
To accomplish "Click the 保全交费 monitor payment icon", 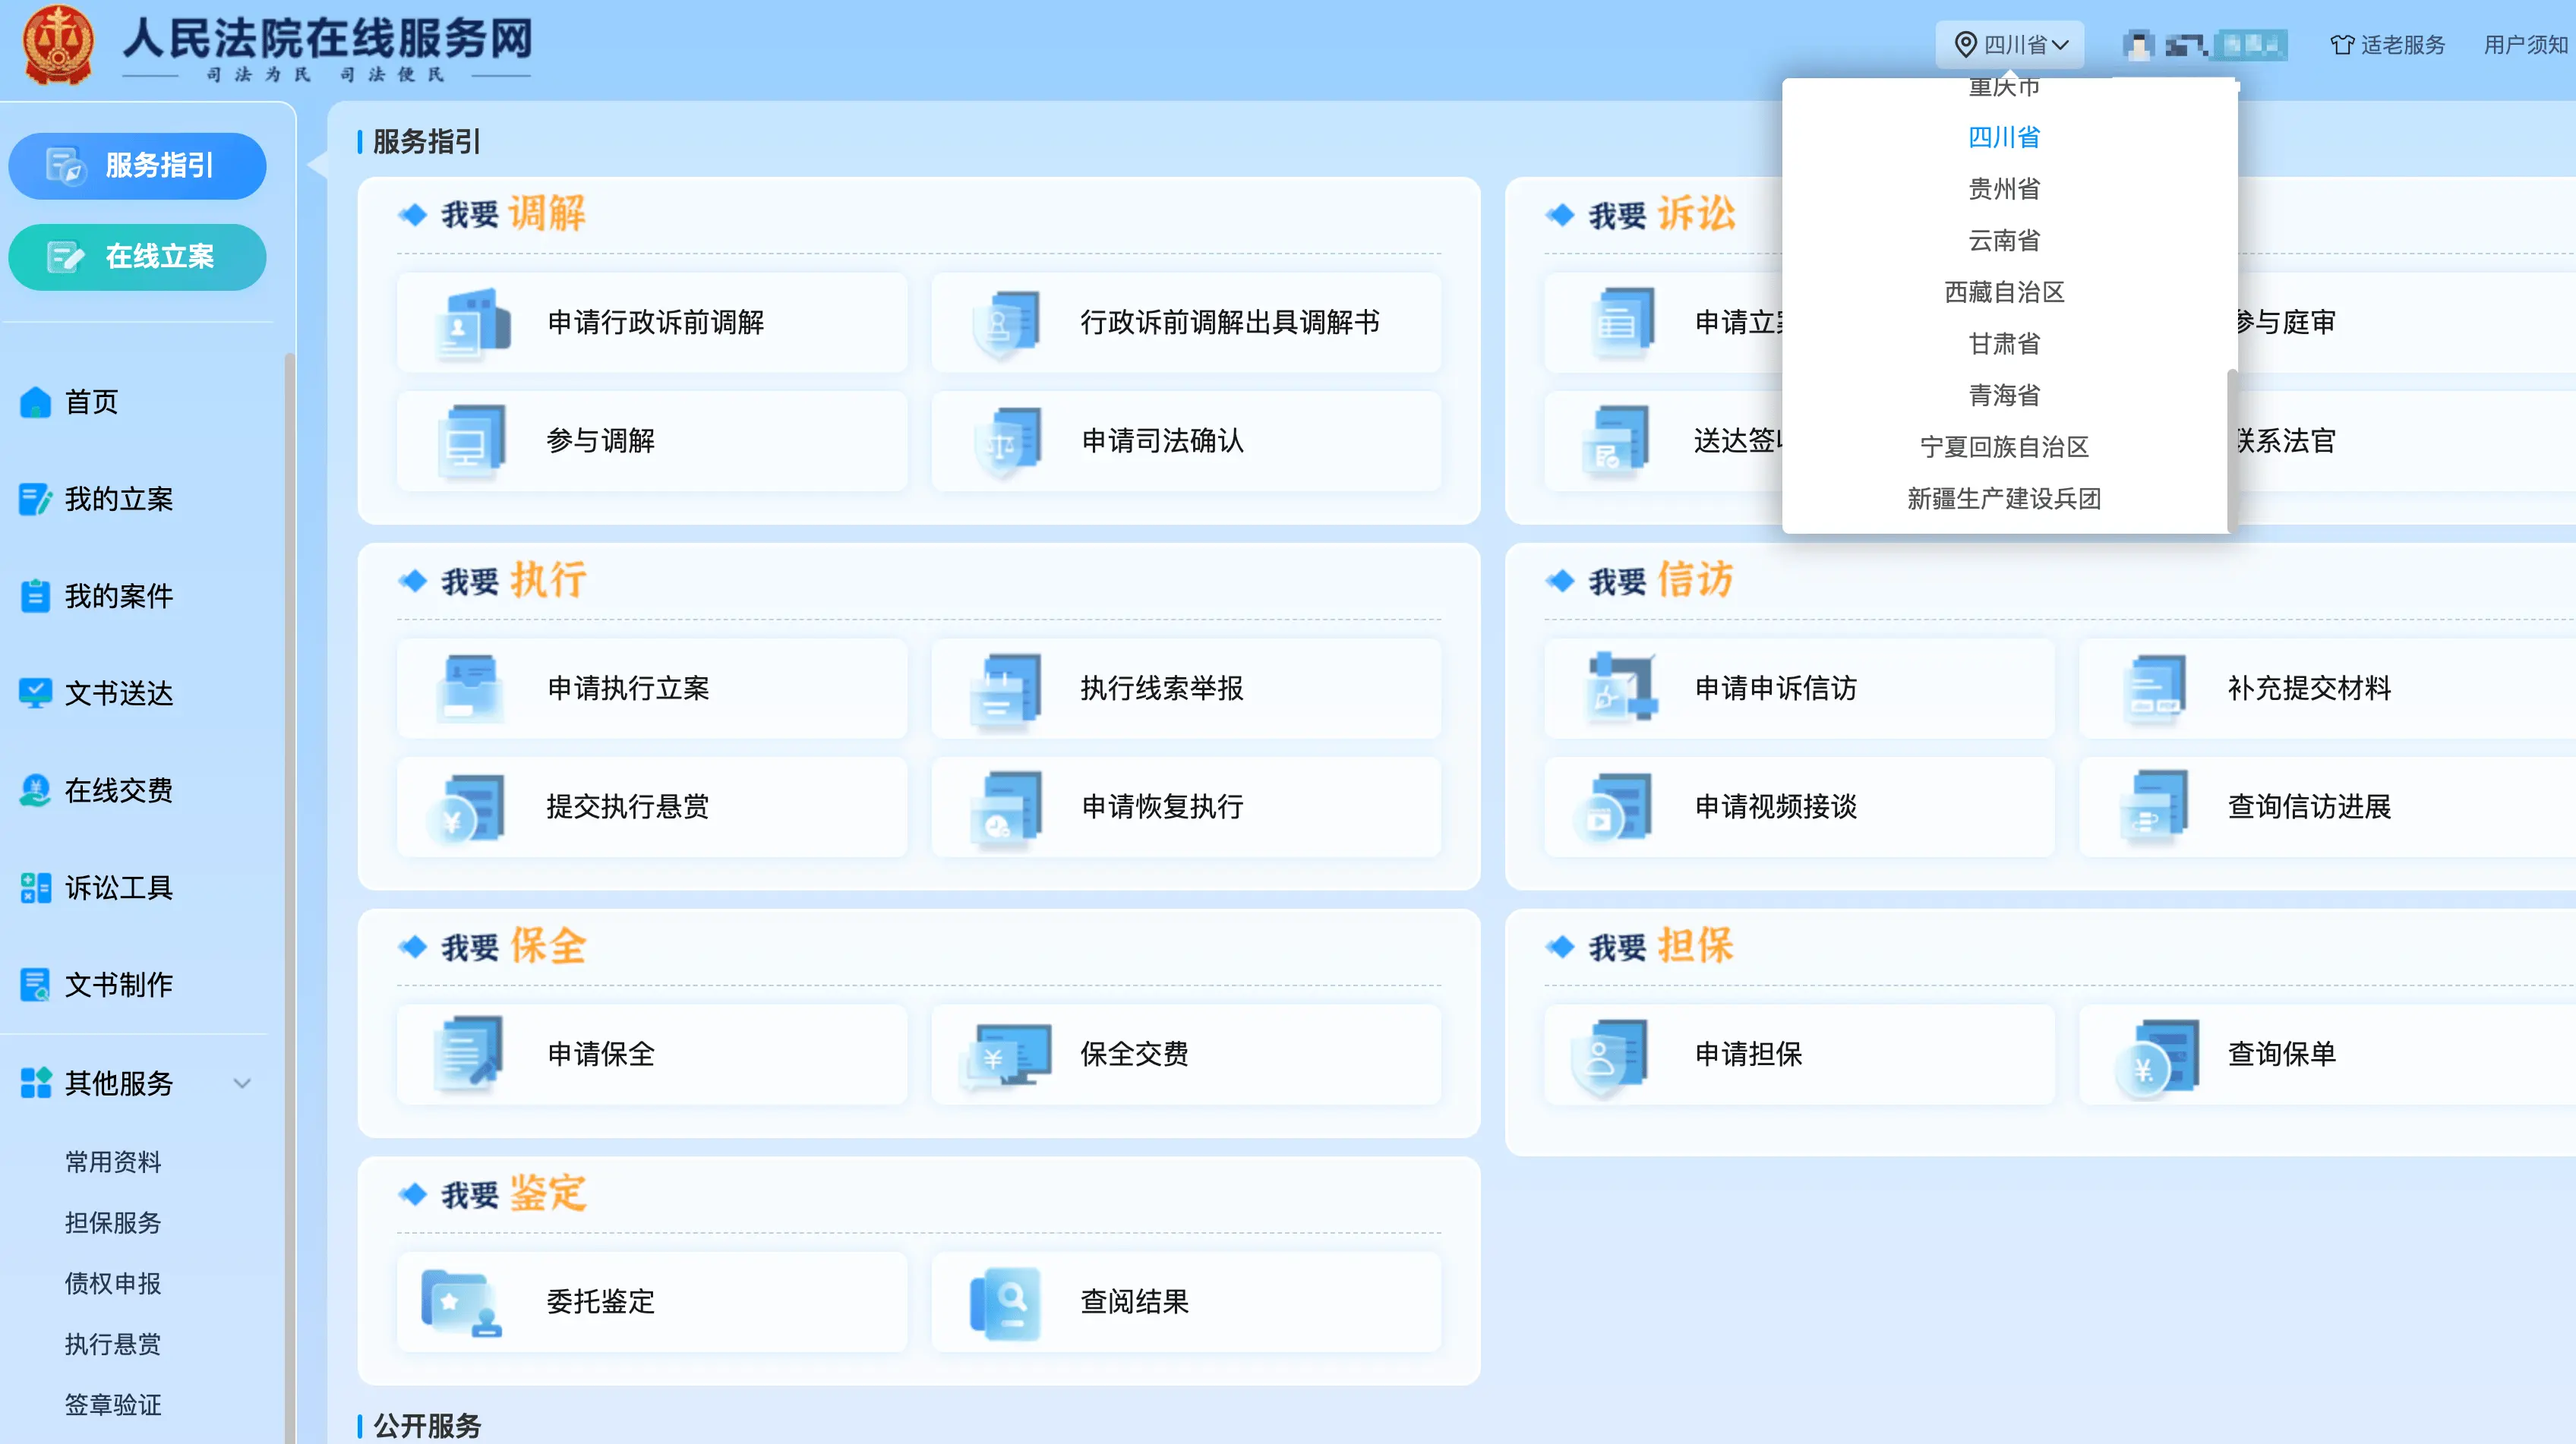I will coord(1006,1055).
